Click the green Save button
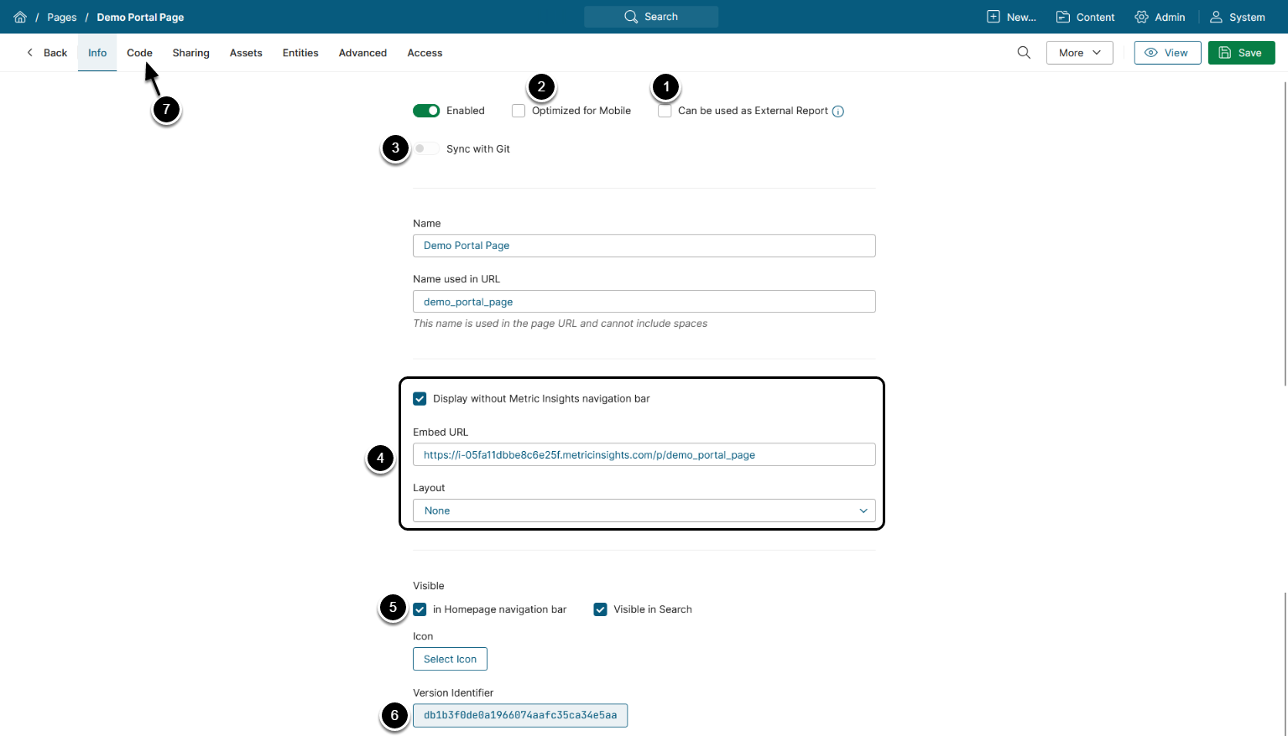The height and width of the screenshot is (736, 1288). click(1241, 53)
